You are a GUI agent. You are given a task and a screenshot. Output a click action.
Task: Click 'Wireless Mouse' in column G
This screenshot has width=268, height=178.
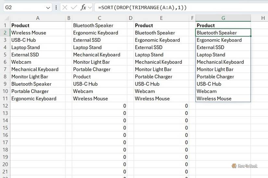coord(214,99)
